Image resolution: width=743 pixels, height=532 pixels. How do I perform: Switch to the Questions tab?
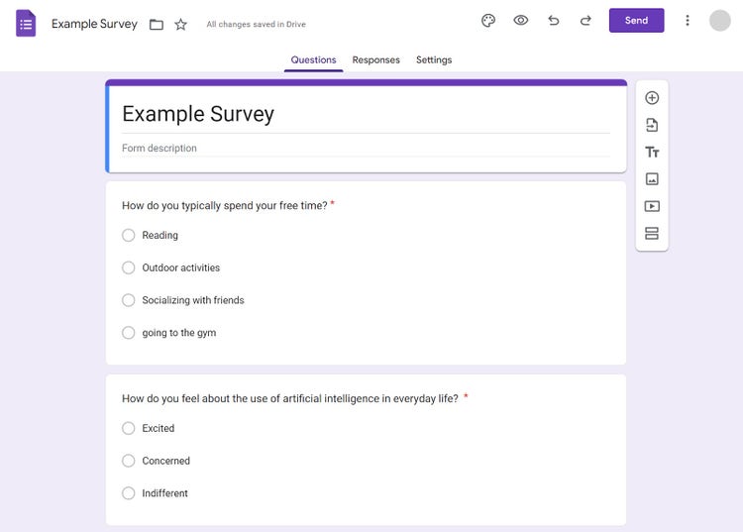pos(313,60)
